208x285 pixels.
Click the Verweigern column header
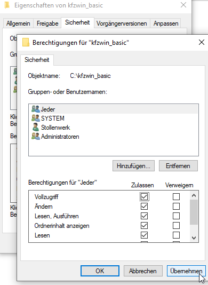click(x=179, y=185)
